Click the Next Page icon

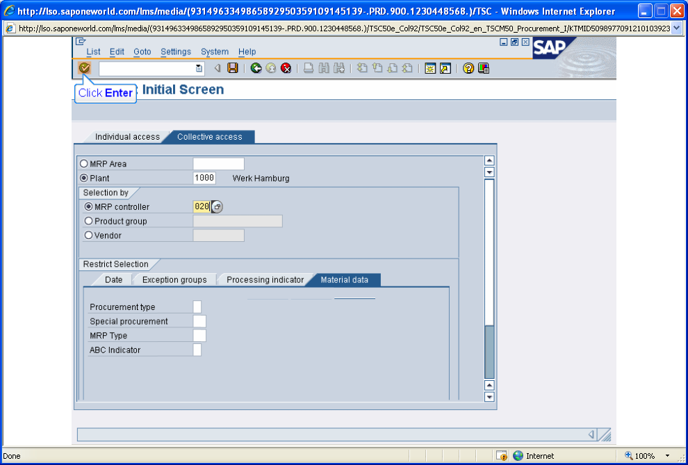click(392, 68)
